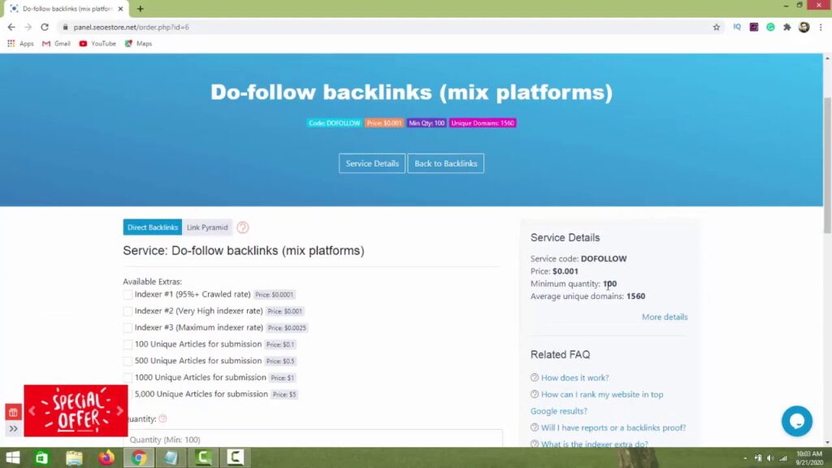
Task: Open the black Camtasia recorder taskbar icon
Action: [x=236, y=457]
